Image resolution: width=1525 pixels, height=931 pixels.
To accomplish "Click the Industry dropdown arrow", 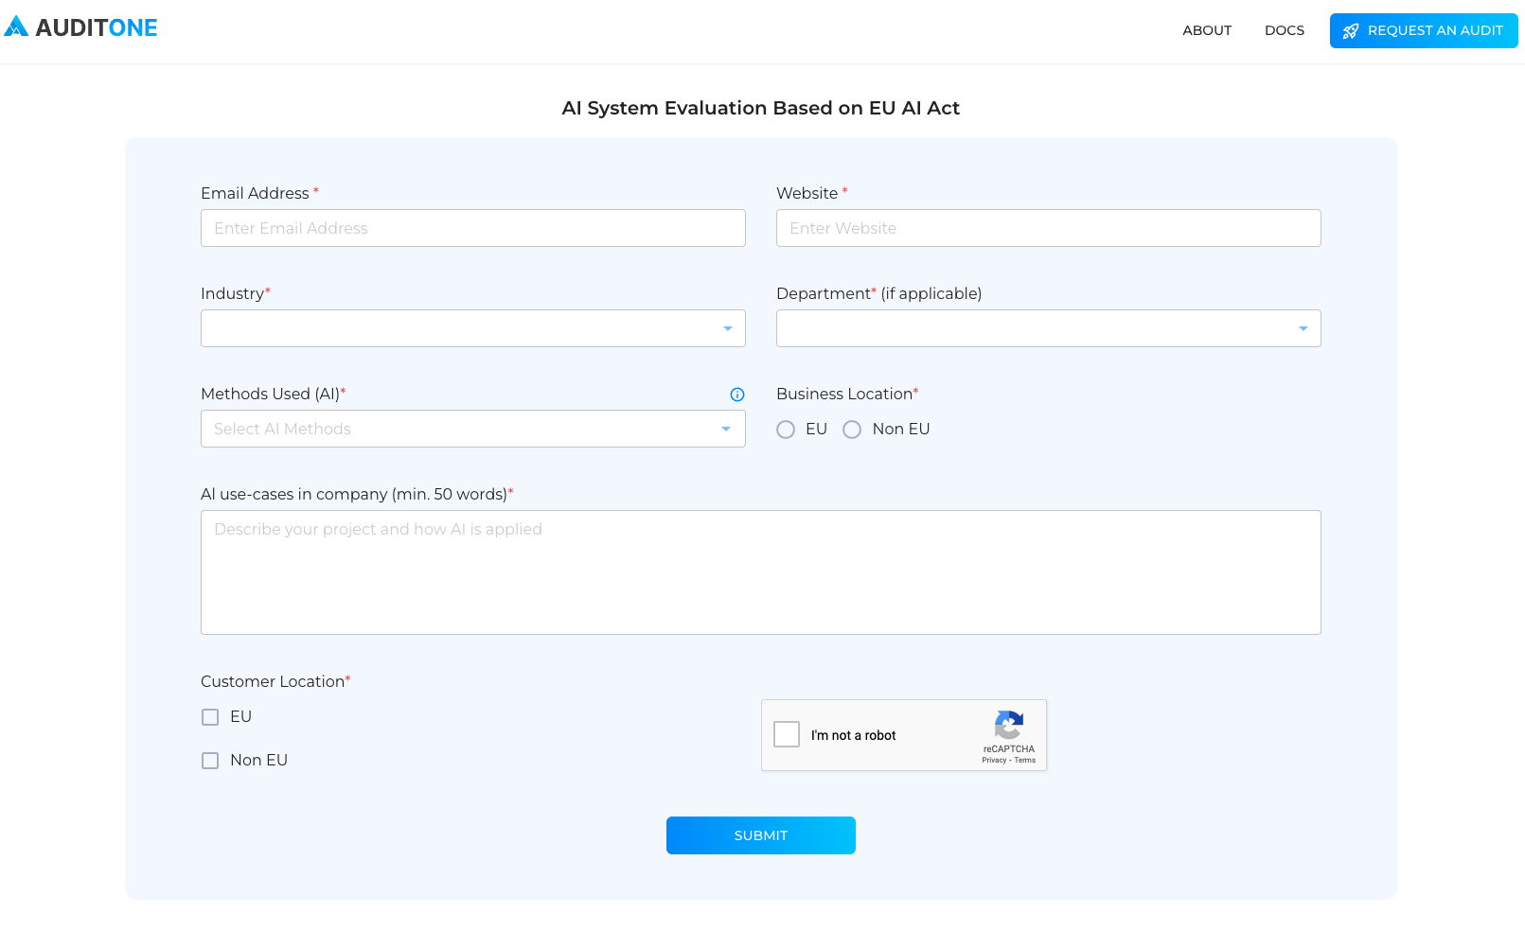I will 727,328.
